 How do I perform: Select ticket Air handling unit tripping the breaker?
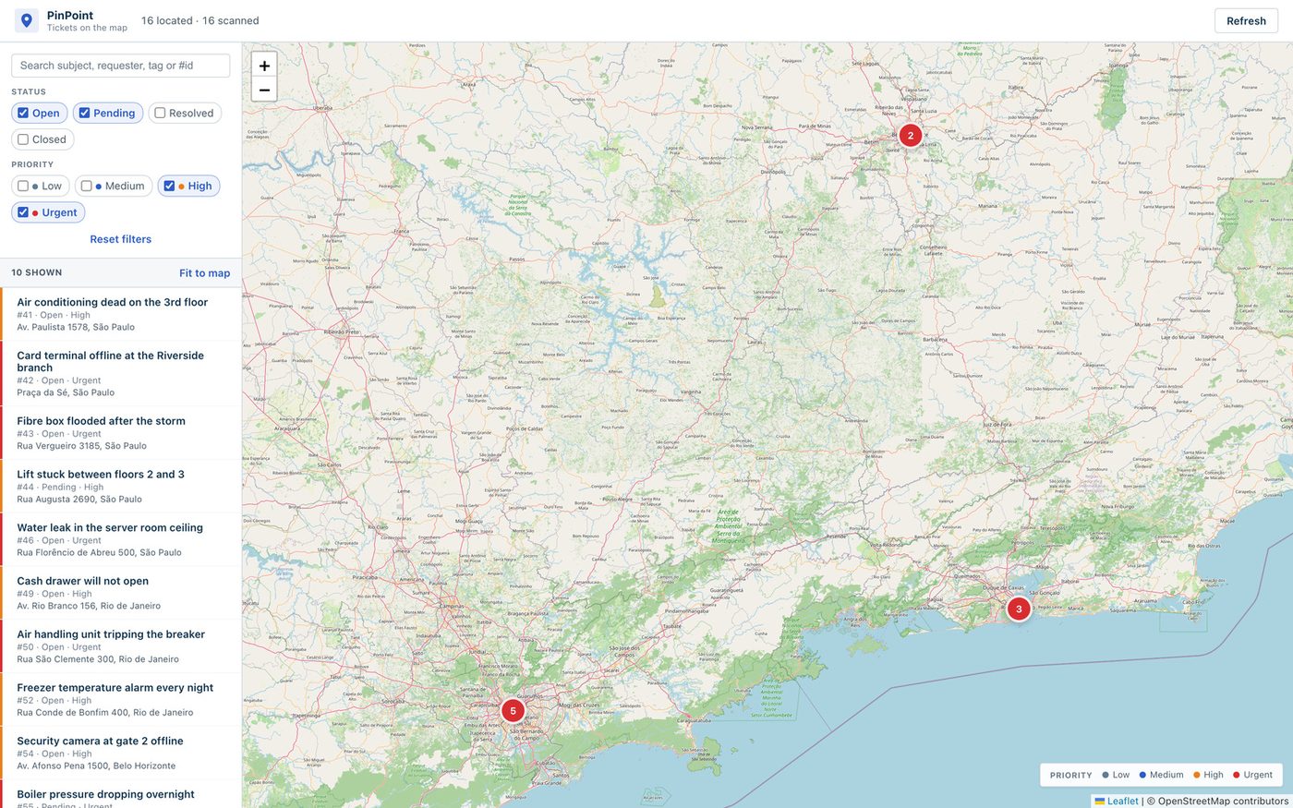[121, 646]
